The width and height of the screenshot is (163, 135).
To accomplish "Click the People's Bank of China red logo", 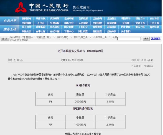I will pyautogui.click(x=21, y=7).
